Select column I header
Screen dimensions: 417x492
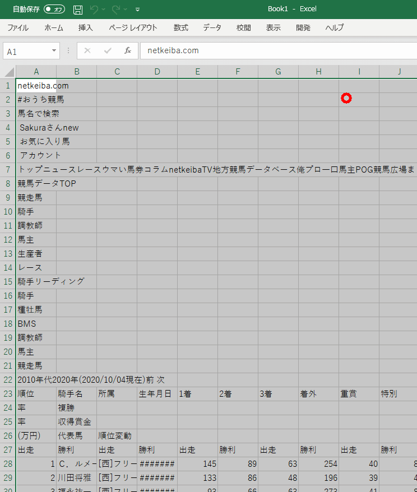[359, 72]
